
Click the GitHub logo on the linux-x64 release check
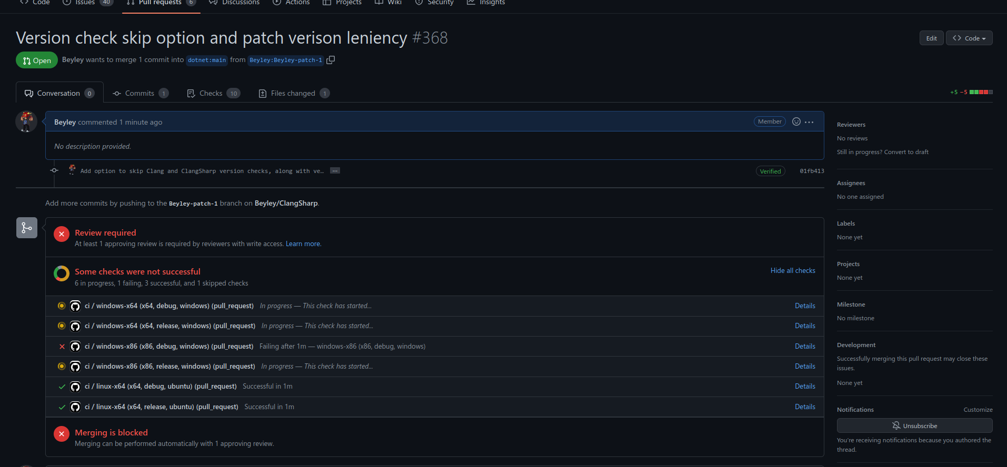point(75,407)
